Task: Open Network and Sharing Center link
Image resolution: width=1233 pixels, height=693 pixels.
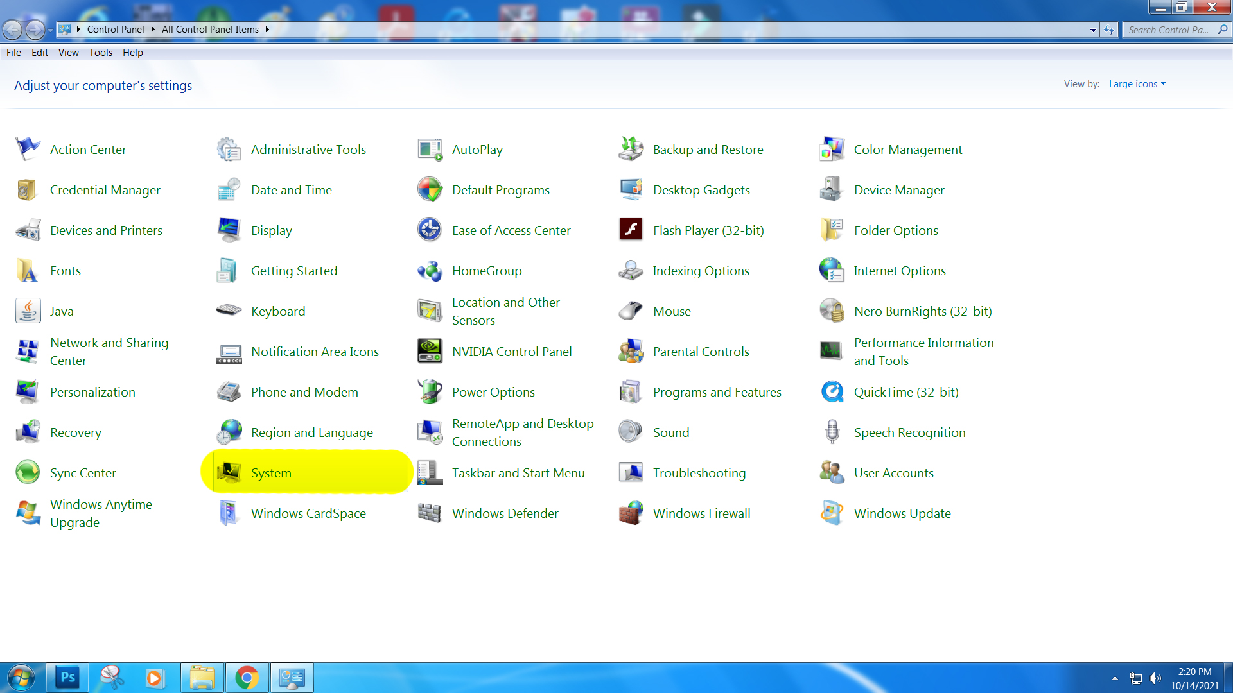Action: pos(109,352)
